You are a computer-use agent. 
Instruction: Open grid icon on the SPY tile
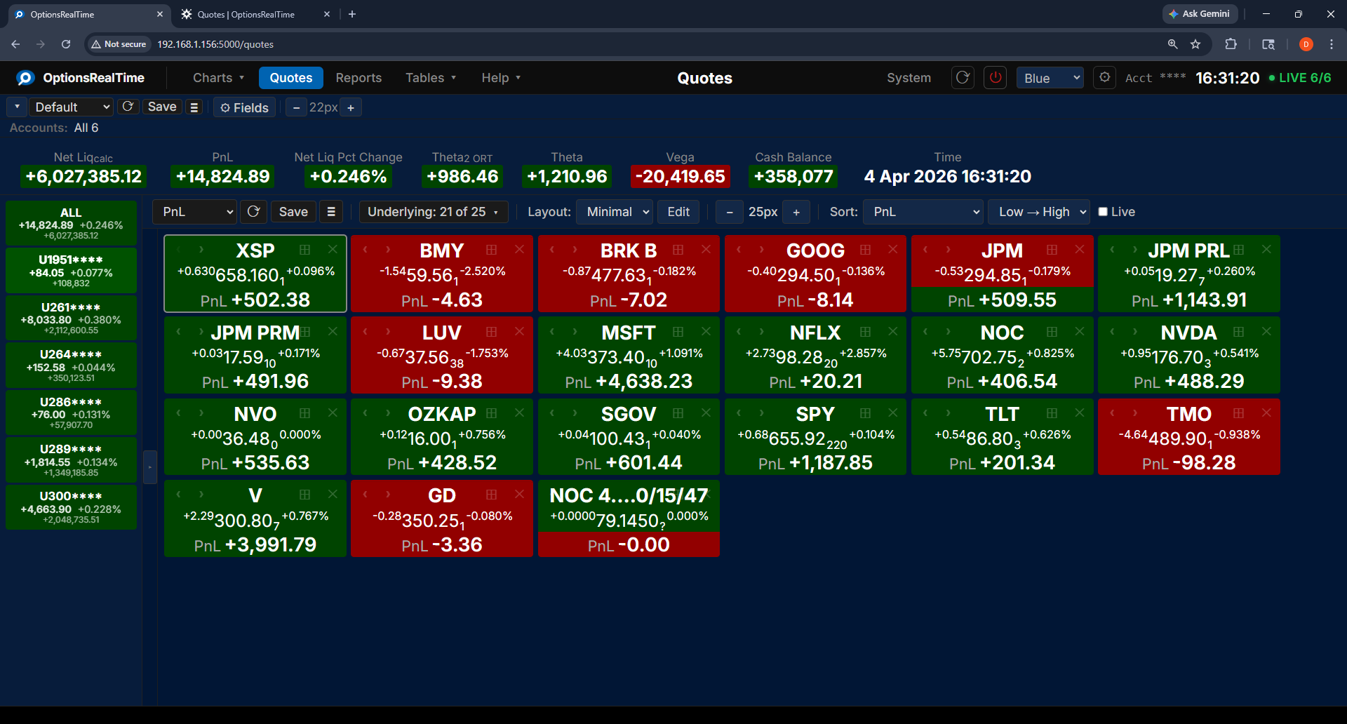click(x=865, y=413)
